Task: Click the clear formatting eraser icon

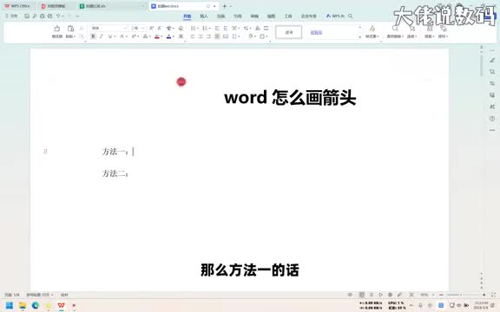Action: pyautogui.click(x=181, y=29)
